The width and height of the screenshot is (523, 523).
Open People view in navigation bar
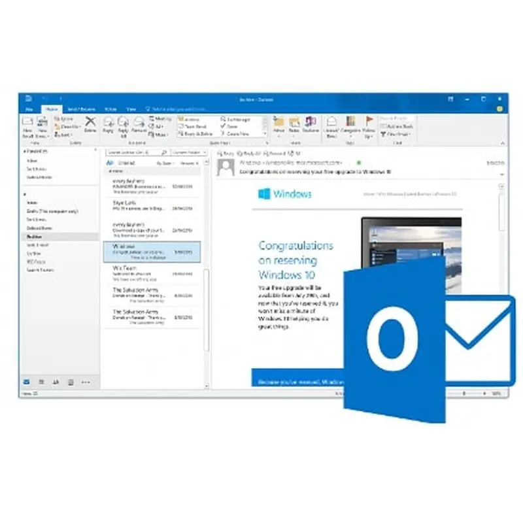click(56, 382)
